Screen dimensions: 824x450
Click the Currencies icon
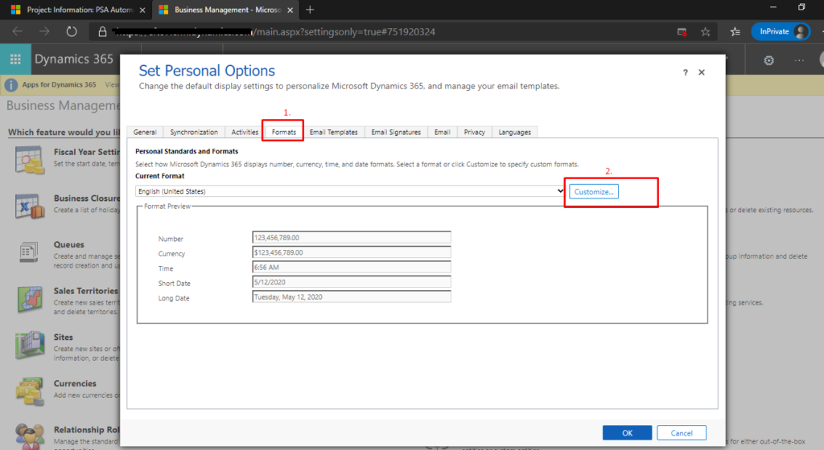(30, 392)
